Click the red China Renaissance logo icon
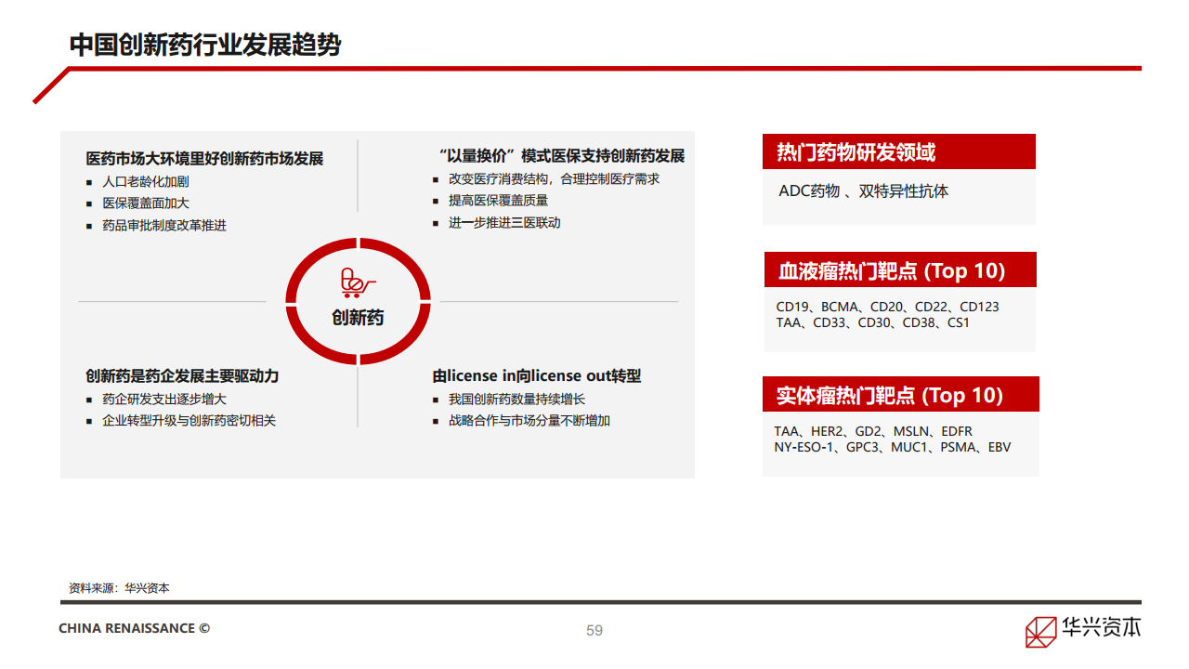 (1040, 630)
